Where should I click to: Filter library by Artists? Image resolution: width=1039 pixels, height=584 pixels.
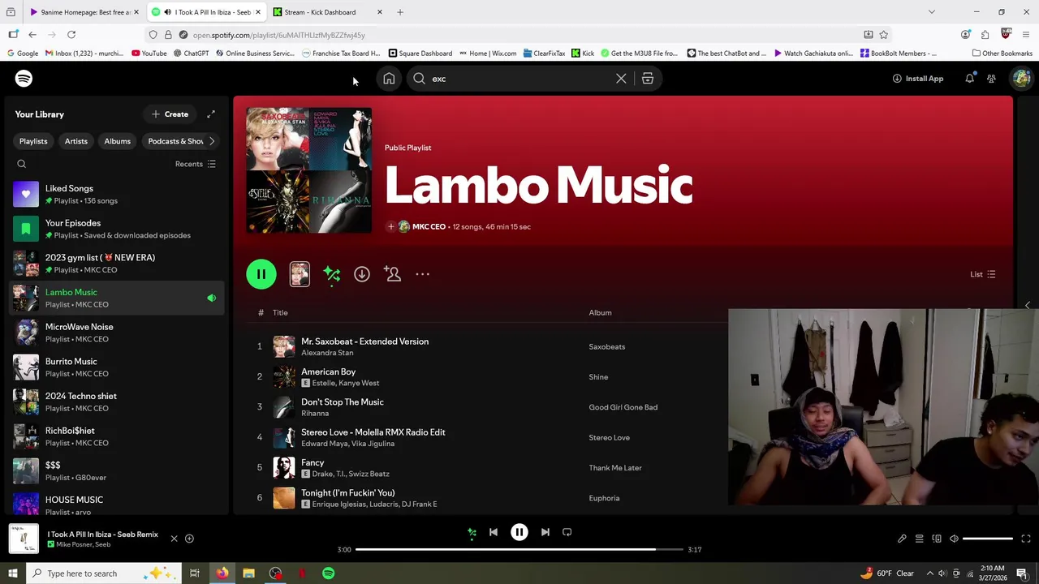click(x=76, y=141)
